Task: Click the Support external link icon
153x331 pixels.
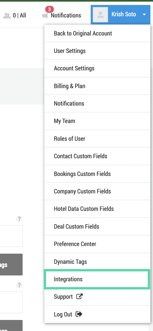Action: (79, 296)
